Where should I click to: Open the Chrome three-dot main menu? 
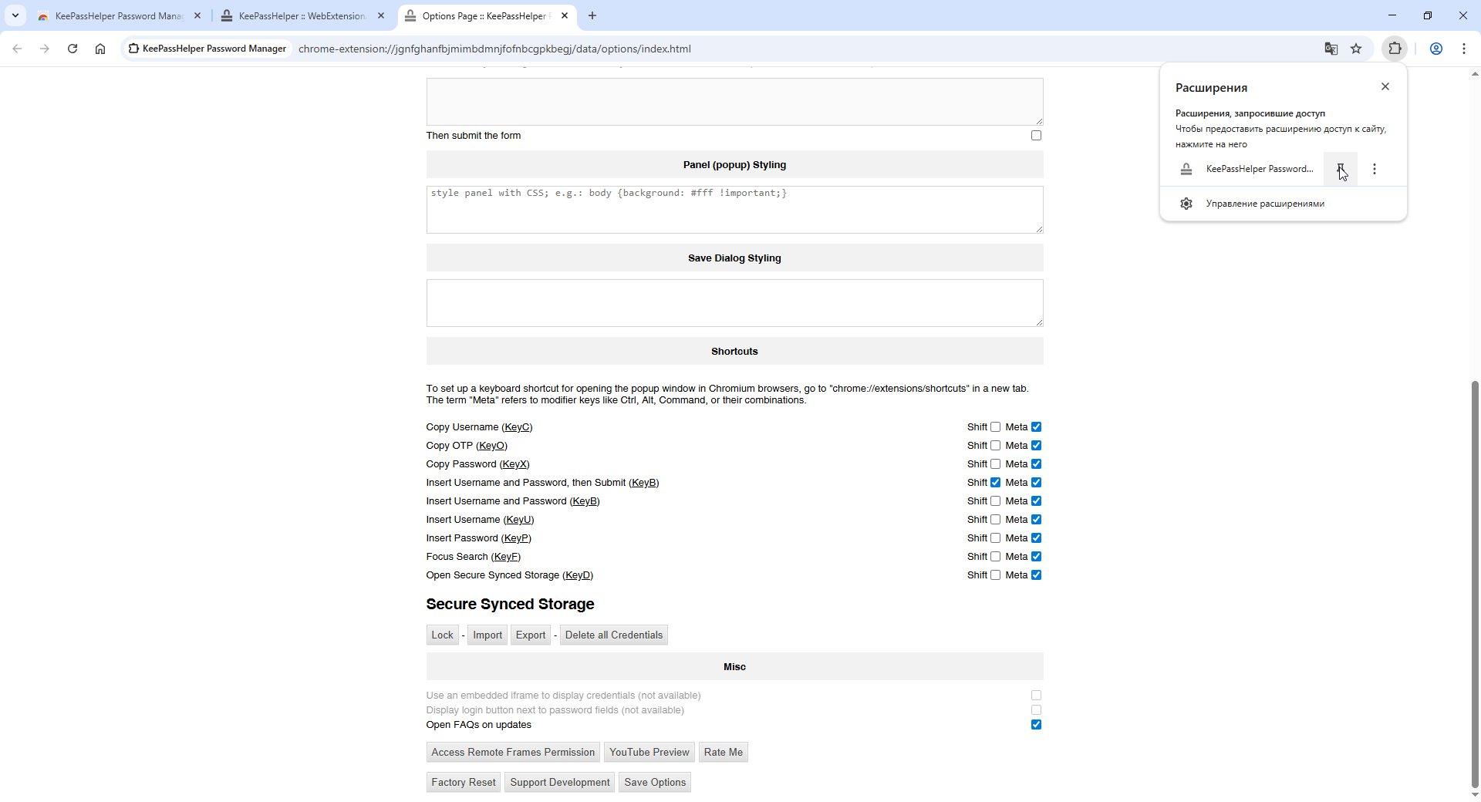coord(1463,49)
